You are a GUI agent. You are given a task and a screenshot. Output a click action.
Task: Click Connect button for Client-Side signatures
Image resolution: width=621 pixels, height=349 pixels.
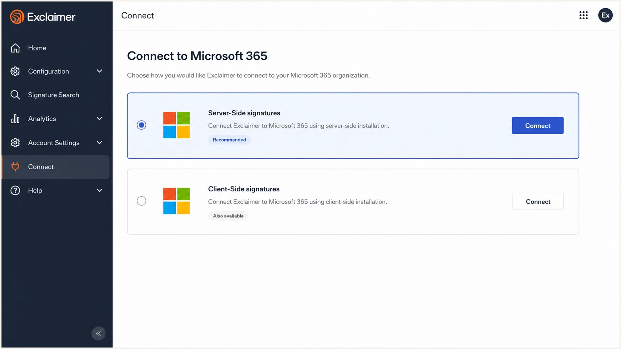[x=538, y=201]
